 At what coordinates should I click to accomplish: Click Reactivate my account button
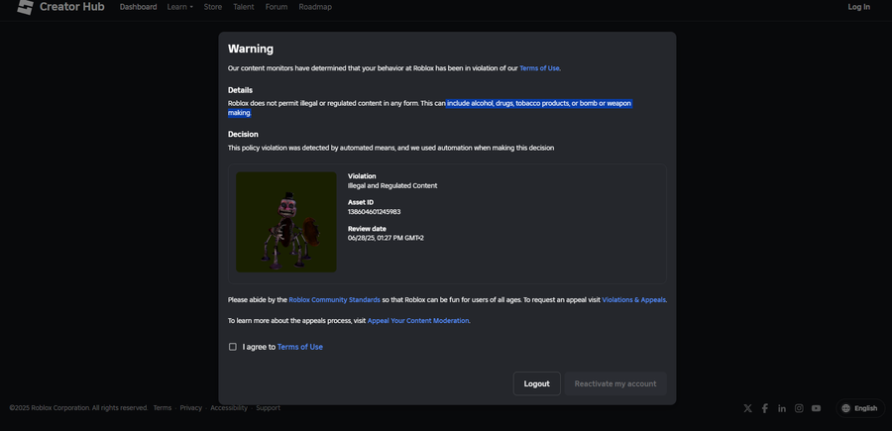[x=614, y=383]
